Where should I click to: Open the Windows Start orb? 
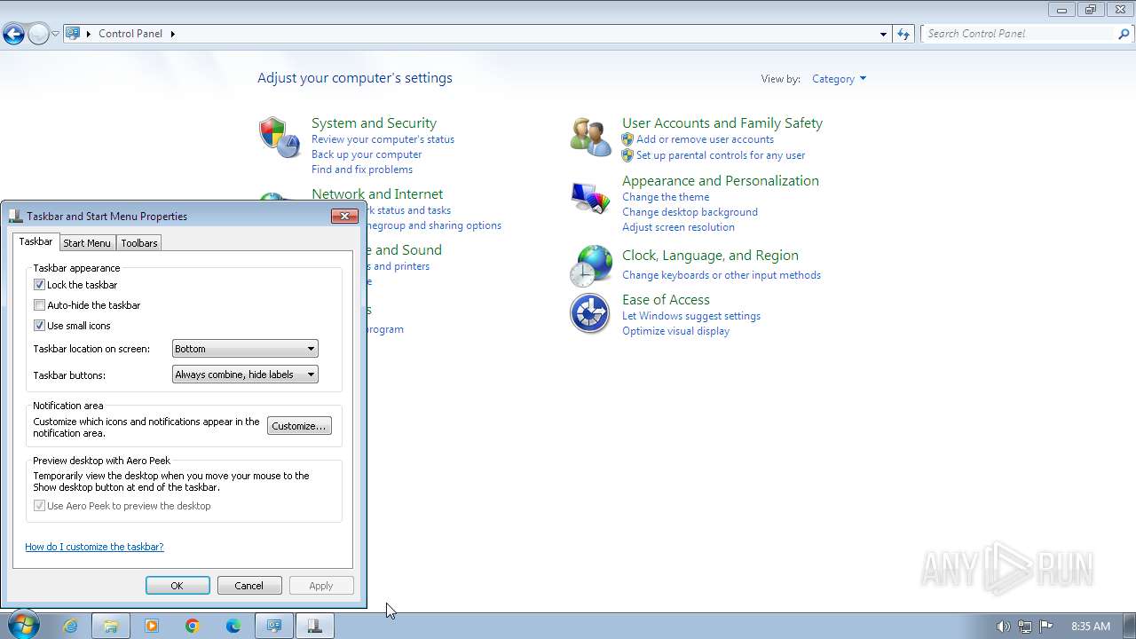click(23, 625)
